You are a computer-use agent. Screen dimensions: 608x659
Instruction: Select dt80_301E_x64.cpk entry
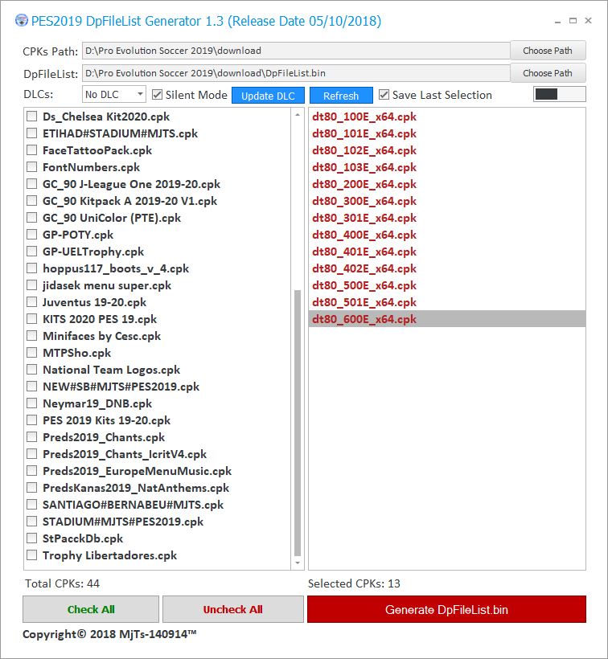pos(447,218)
